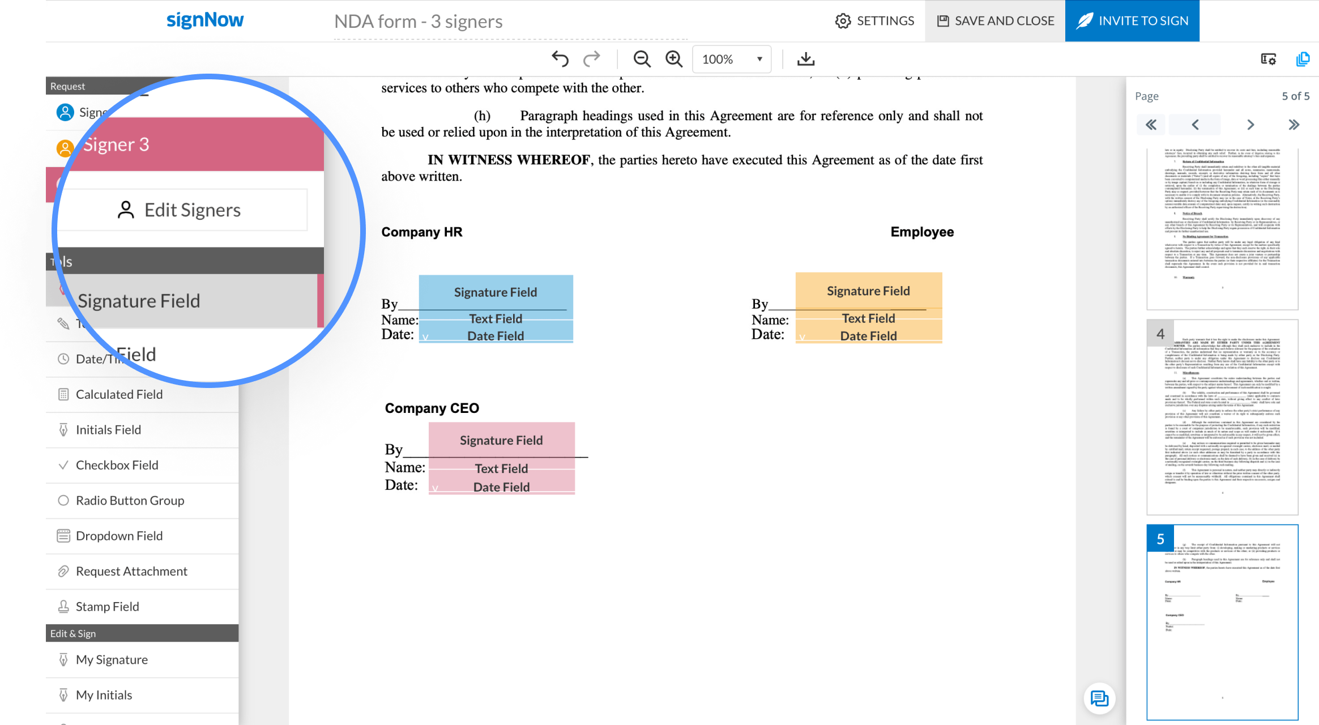
Task: Select the Radio Button Group tool
Action: pyautogui.click(x=130, y=501)
